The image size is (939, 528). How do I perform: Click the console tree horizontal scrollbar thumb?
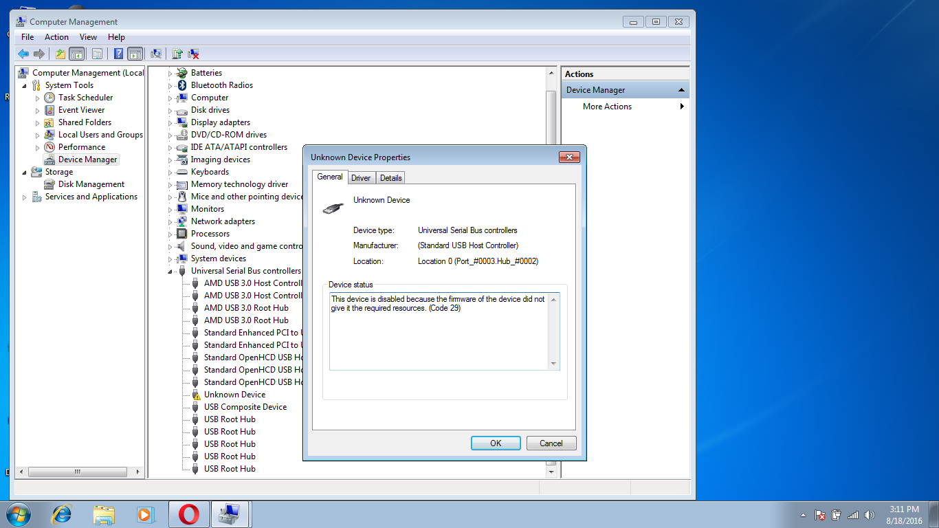77,472
